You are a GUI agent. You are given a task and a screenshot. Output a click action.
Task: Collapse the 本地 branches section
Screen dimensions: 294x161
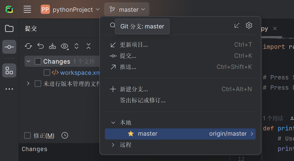pyautogui.click(x=113, y=122)
